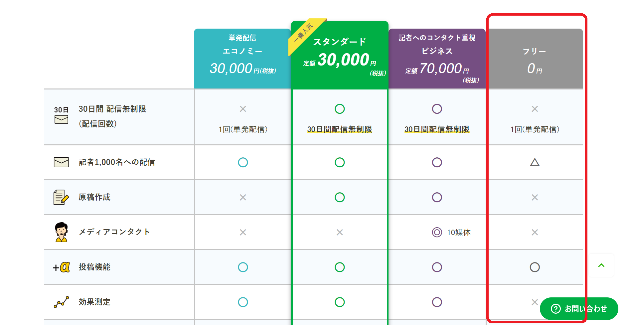This screenshot has width=629, height=325.
Task: Select the circle for エコノミー 投稿機能
Action: 242,267
